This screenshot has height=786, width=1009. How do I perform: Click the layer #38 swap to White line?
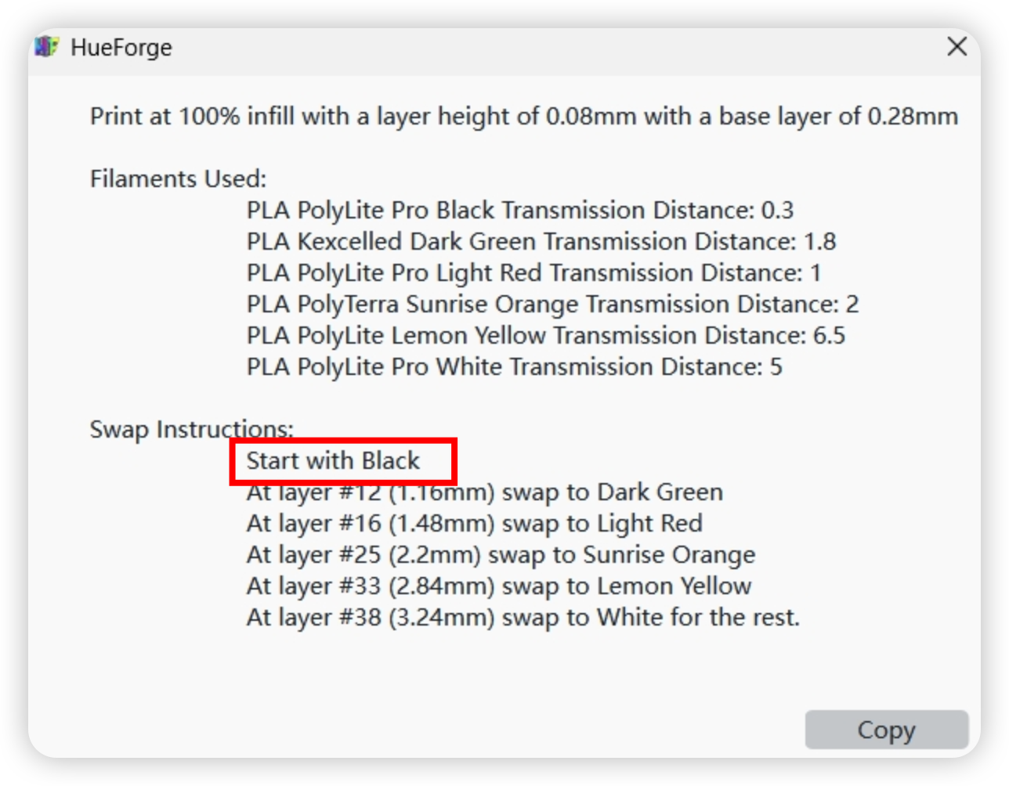(x=523, y=618)
